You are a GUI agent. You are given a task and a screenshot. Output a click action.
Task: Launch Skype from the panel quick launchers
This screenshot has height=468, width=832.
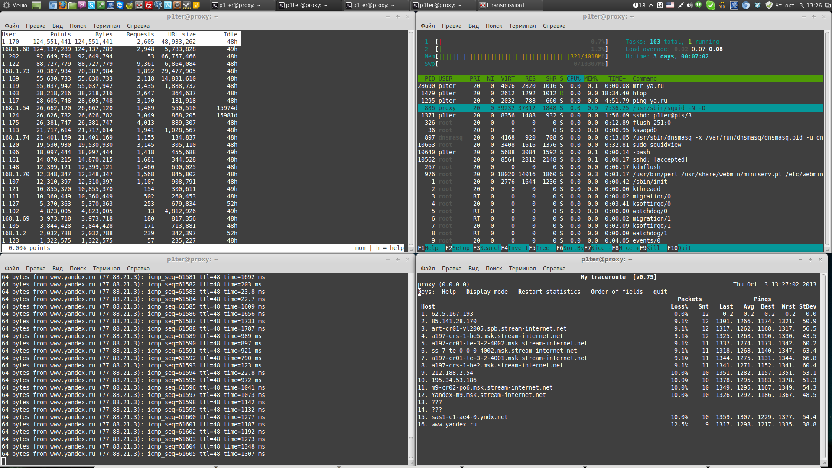pyautogui.click(x=91, y=5)
